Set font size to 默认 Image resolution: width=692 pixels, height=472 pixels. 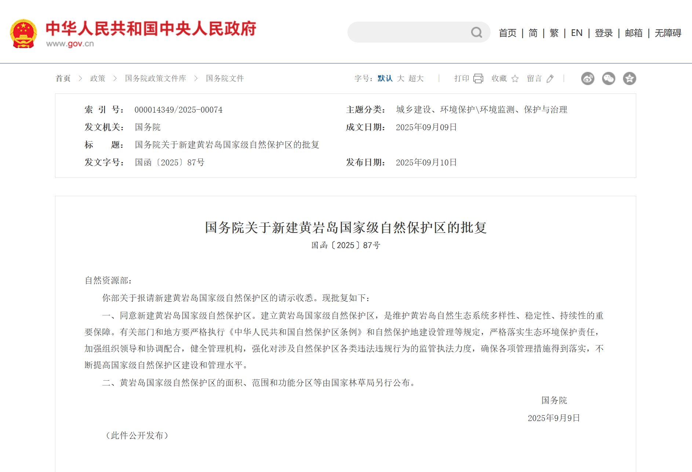pyautogui.click(x=385, y=78)
